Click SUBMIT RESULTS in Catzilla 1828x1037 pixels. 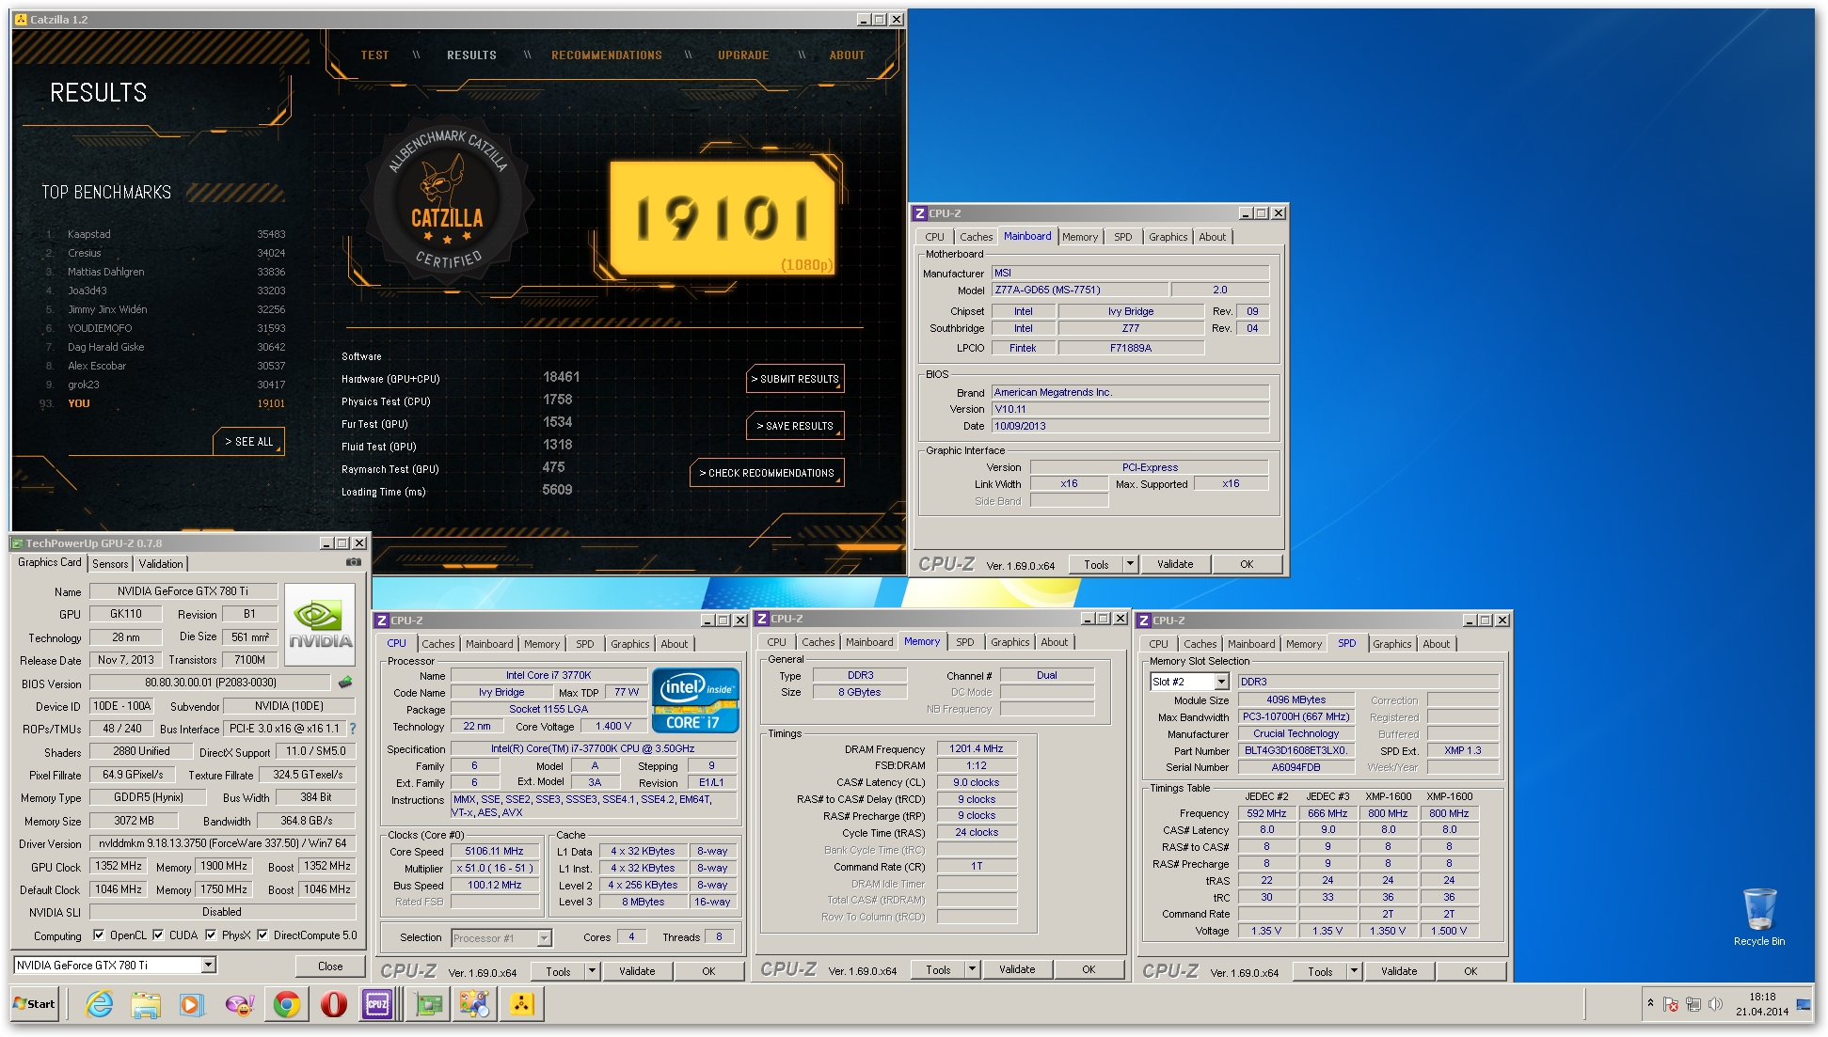795,379
